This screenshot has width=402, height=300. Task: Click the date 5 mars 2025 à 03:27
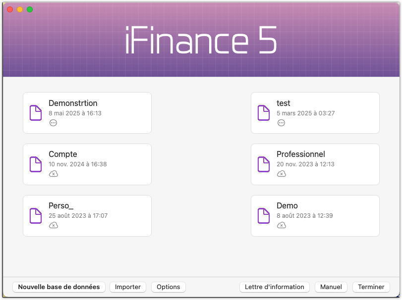306,113
